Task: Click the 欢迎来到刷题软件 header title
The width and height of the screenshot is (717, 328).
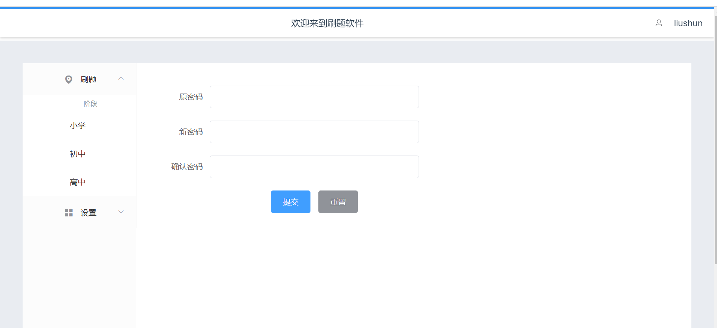Action: point(327,23)
